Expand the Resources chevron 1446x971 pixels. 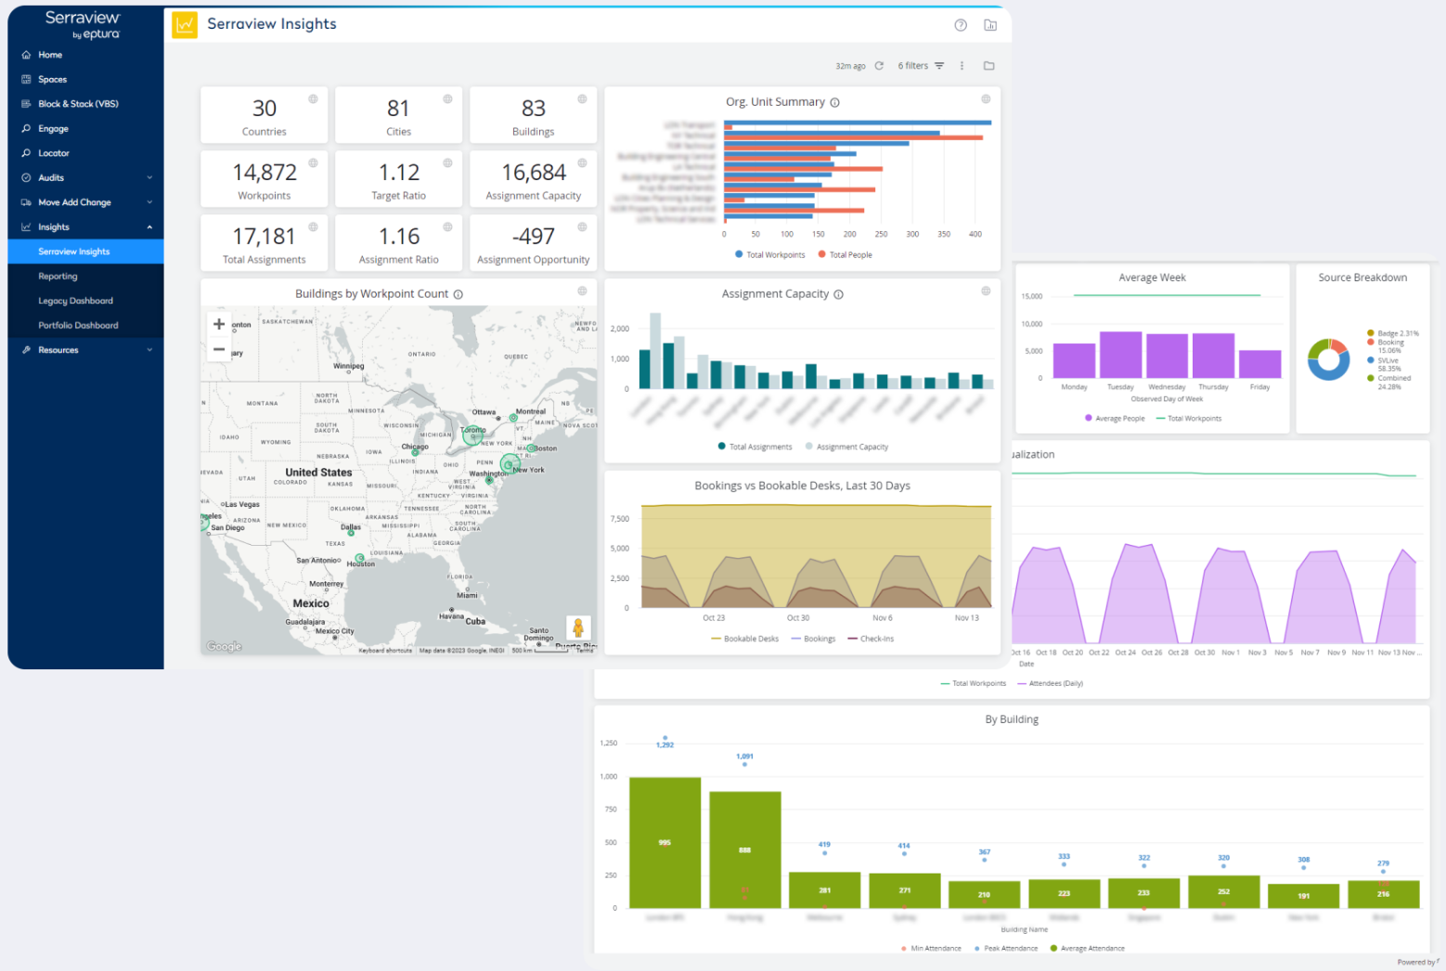(149, 350)
